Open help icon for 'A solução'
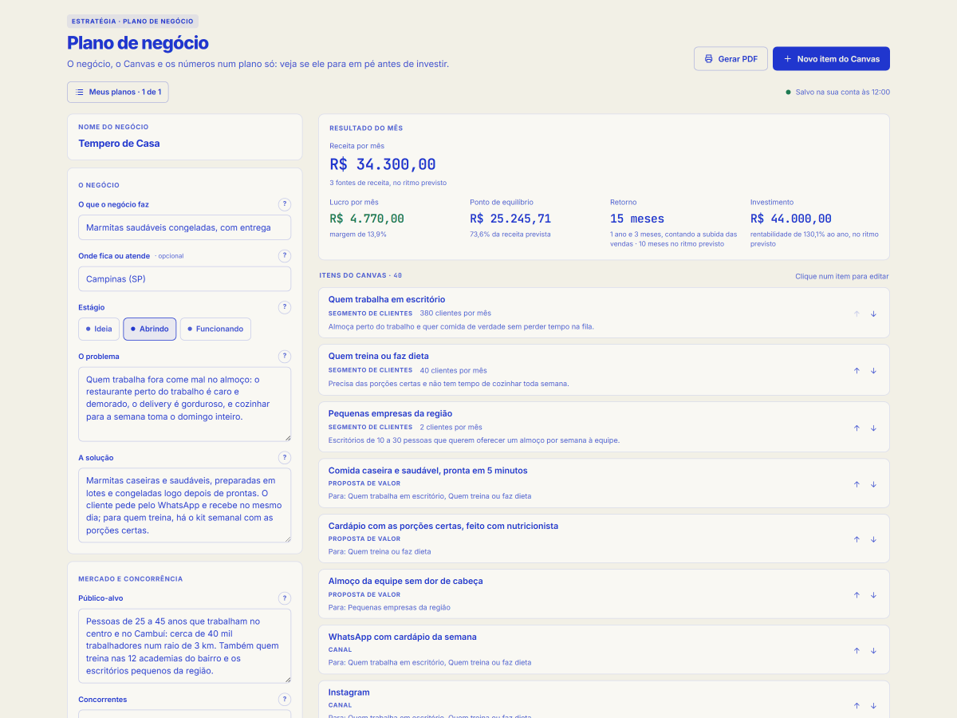This screenshot has width=957, height=718. pos(285,458)
